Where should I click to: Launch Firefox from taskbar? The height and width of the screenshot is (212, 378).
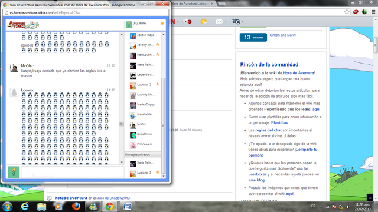[x=76, y=207]
